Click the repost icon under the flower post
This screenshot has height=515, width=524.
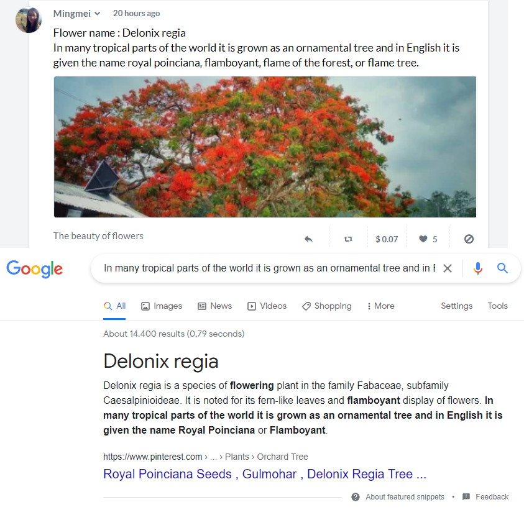click(348, 239)
